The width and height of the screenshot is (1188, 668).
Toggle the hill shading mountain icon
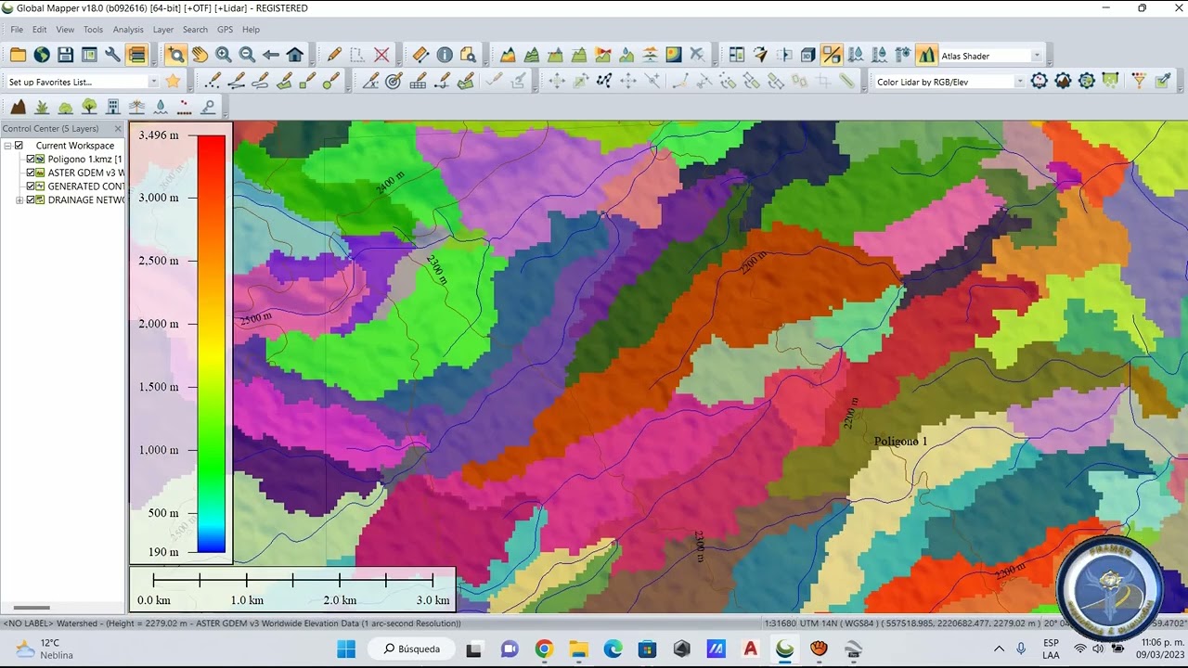click(x=926, y=56)
